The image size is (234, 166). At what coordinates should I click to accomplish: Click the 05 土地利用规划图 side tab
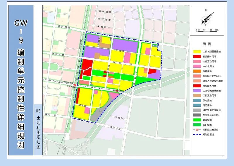click(x=38, y=130)
